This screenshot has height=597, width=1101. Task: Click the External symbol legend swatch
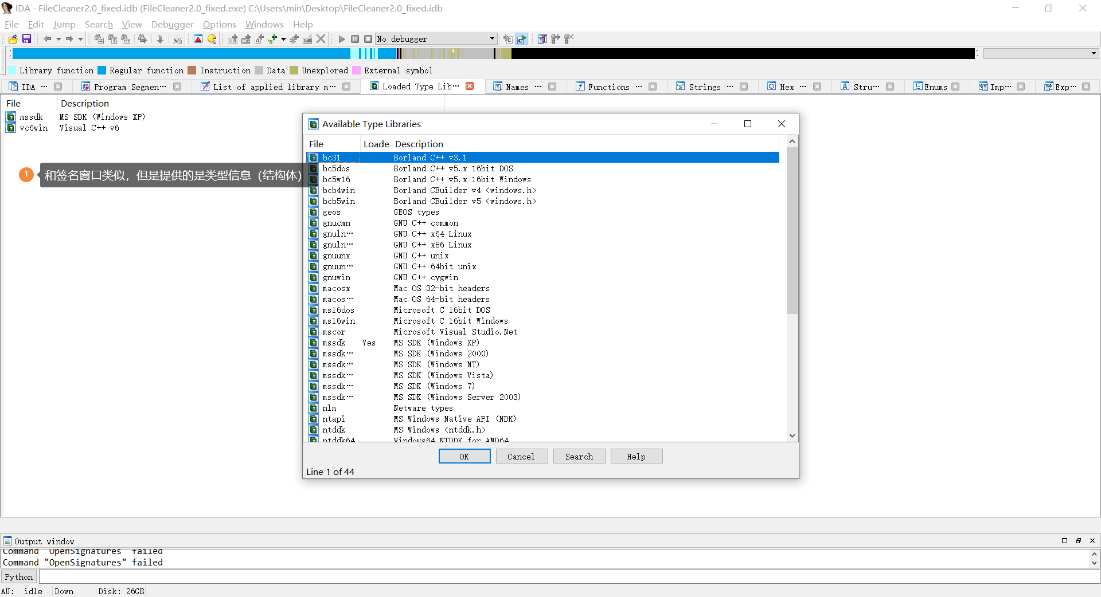pyautogui.click(x=356, y=70)
